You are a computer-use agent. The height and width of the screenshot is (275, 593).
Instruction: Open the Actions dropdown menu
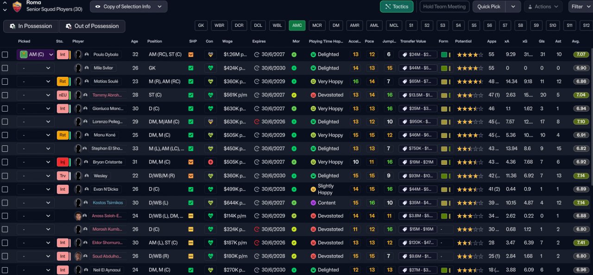(543, 6)
